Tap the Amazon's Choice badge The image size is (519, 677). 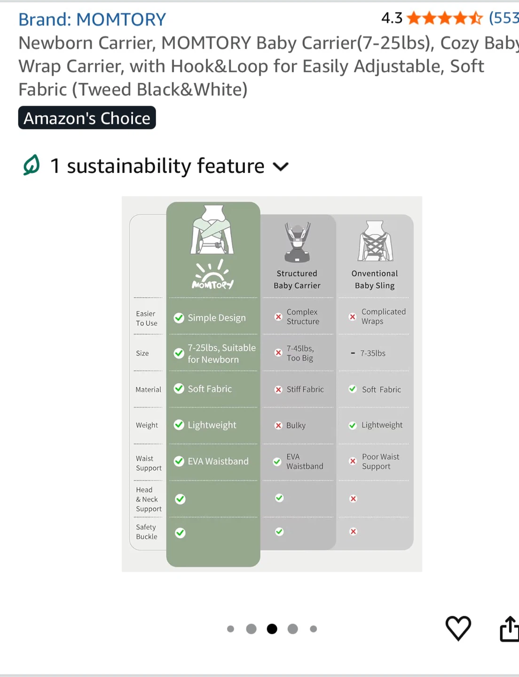tap(87, 118)
